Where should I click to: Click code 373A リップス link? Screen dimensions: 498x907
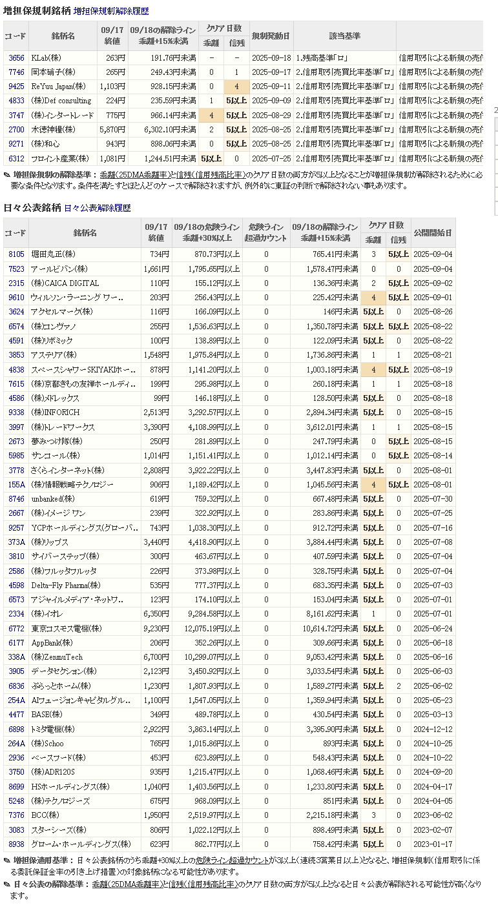coord(16,542)
